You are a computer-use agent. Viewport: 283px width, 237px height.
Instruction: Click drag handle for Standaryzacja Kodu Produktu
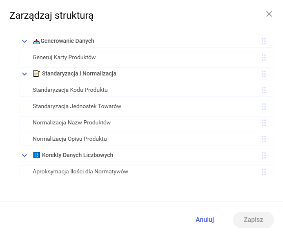(264, 90)
